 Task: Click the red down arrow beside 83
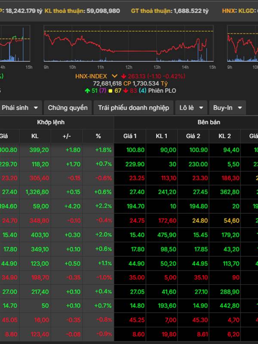[x=126, y=91]
